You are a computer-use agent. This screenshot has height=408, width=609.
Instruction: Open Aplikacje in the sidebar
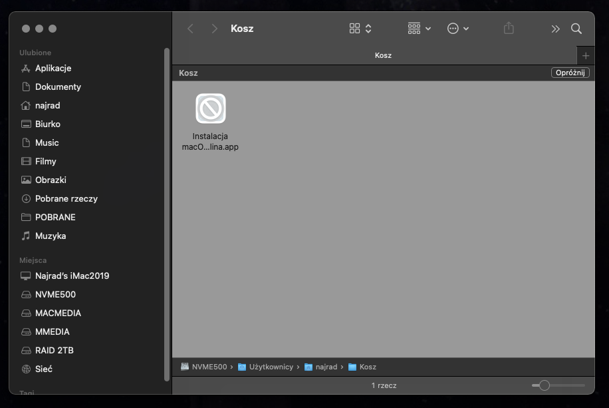53,68
